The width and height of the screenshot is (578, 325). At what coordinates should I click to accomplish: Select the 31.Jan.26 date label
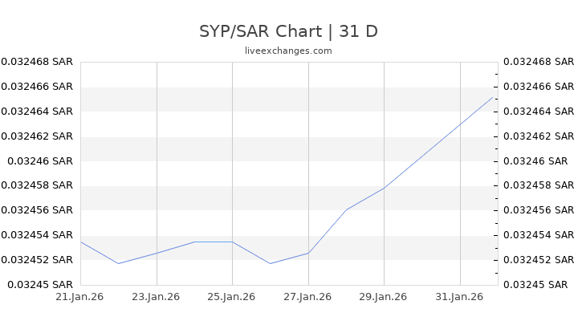point(460,296)
